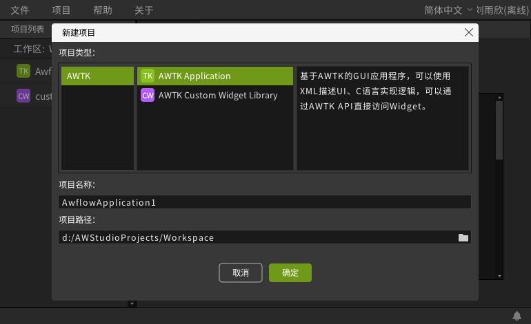Viewport: 531px width, 324px height.
Task: Select AWTK in the project type list
Action: pyautogui.click(x=97, y=76)
